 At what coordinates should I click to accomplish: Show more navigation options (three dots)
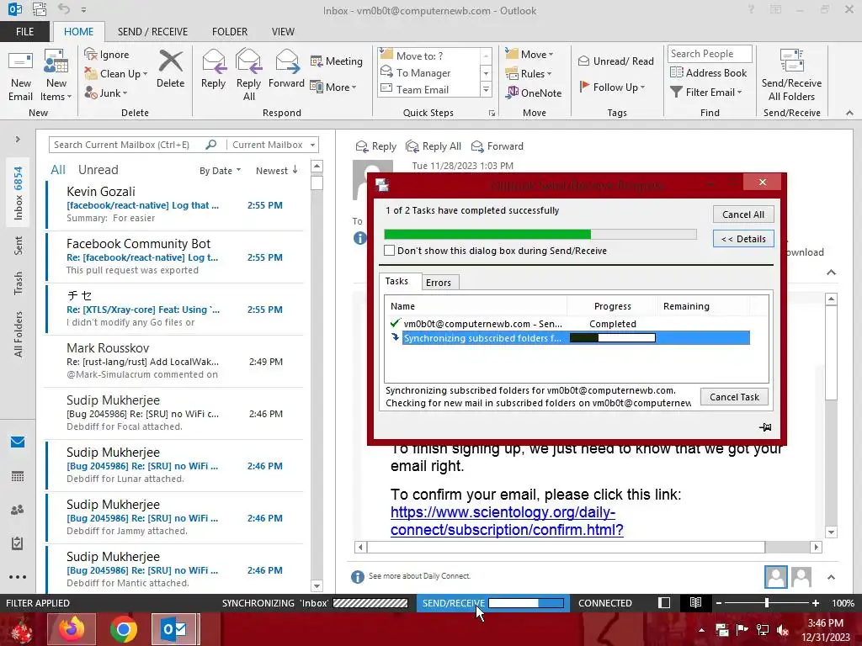click(x=18, y=577)
